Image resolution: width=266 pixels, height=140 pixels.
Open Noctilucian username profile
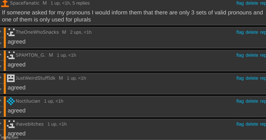click(x=28, y=101)
